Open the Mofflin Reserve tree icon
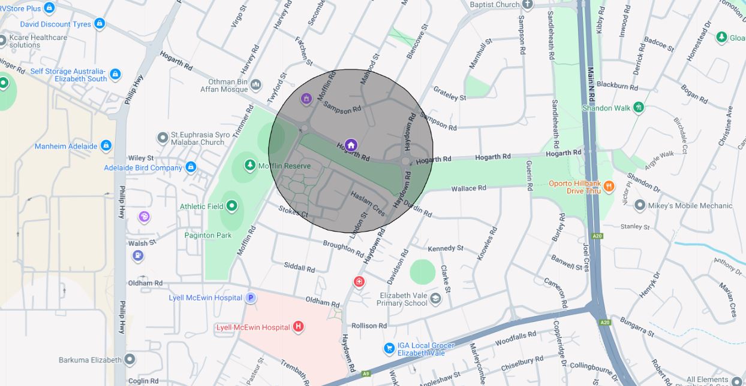The height and width of the screenshot is (386, 746). pyautogui.click(x=249, y=165)
